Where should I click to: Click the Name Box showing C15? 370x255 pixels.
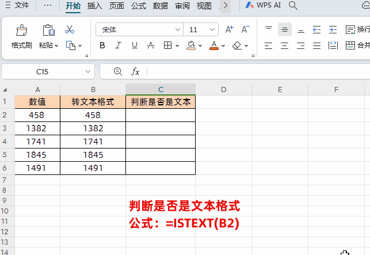tap(43, 71)
